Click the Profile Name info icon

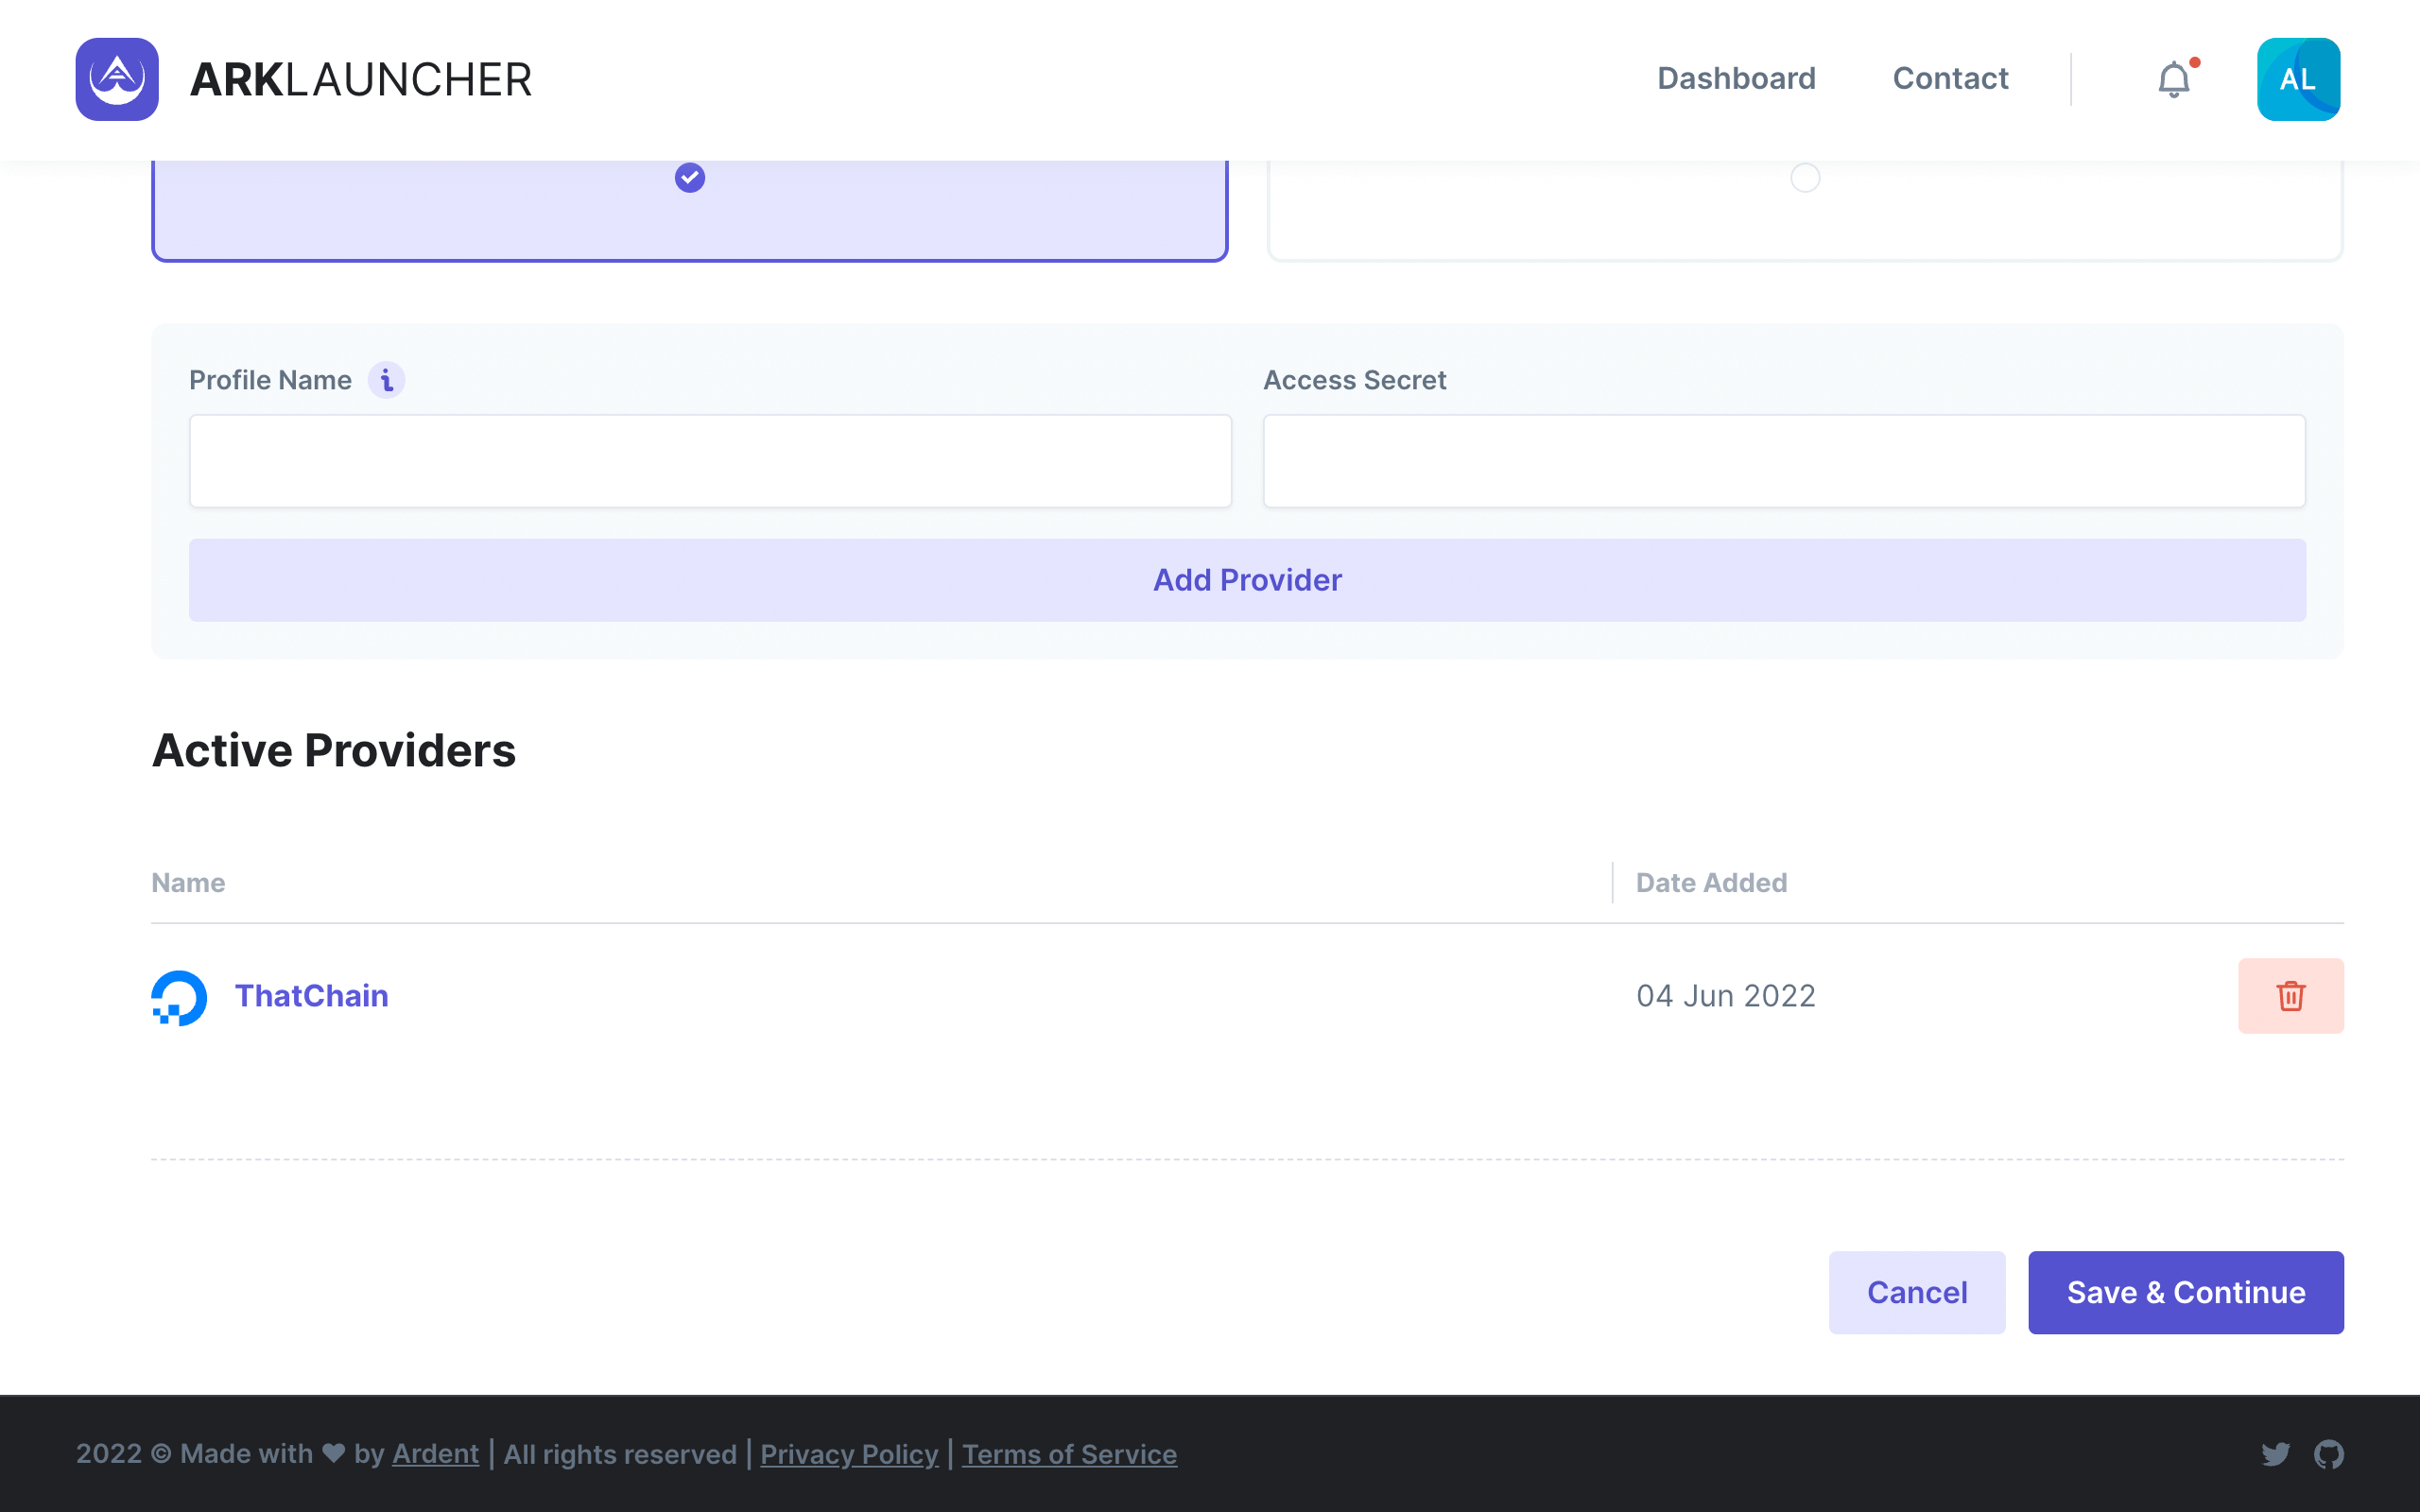(x=386, y=380)
